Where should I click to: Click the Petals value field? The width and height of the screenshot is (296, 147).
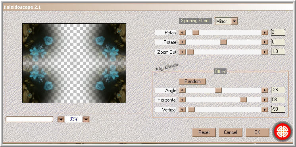tap(278, 32)
